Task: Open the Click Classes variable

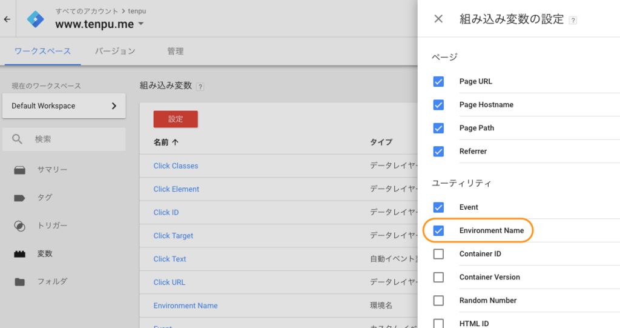Action: [176, 166]
